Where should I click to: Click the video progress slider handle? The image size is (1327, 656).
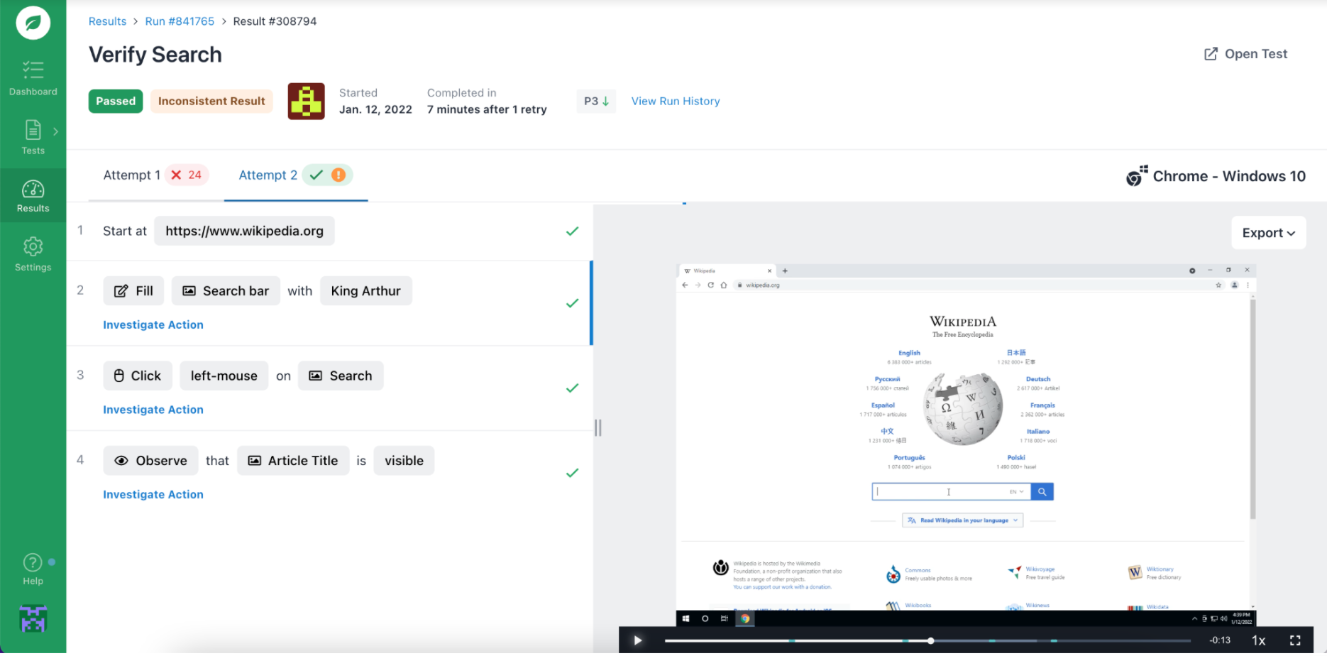click(x=930, y=640)
